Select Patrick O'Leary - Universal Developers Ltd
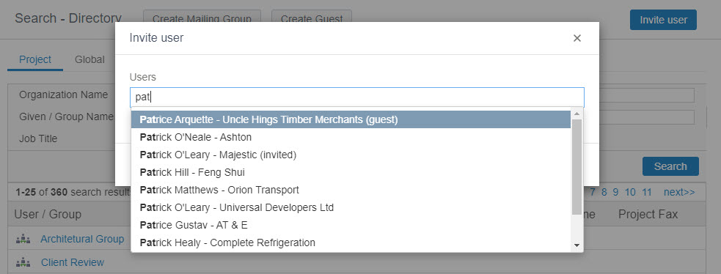Image resolution: width=721 pixels, height=274 pixels. [x=351, y=207]
